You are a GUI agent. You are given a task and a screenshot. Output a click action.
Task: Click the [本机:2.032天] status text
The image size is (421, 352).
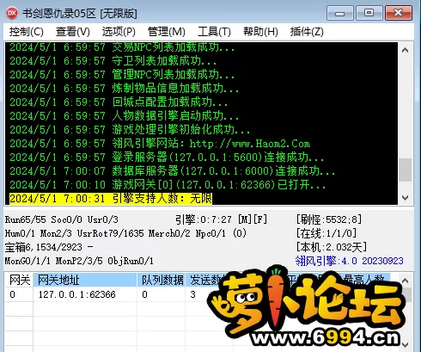click(x=332, y=247)
